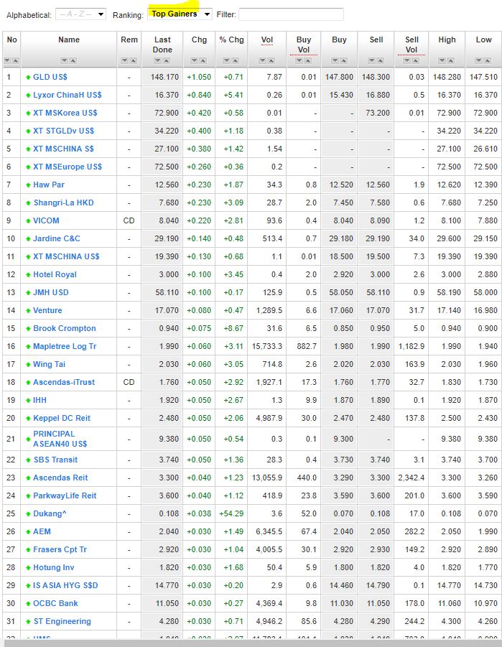Sort Rem column descending arrow
Viewport: 502px width, 647px height.
125,60
